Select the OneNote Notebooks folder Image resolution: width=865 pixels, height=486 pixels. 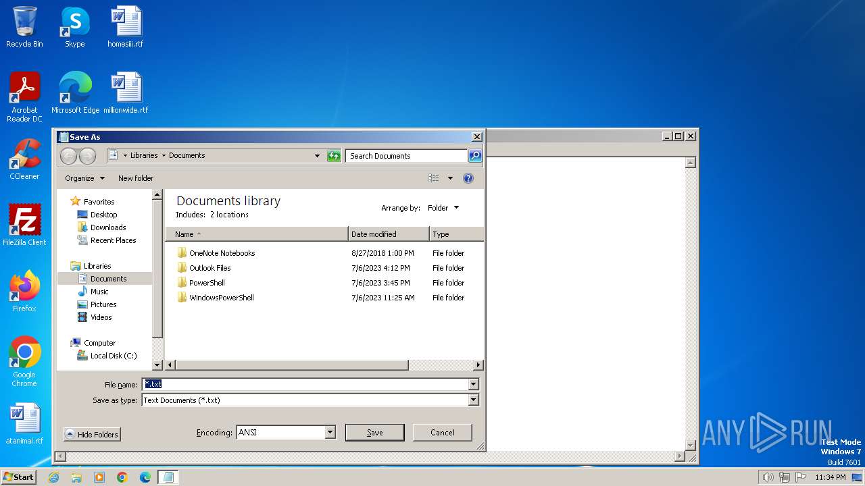pos(216,253)
